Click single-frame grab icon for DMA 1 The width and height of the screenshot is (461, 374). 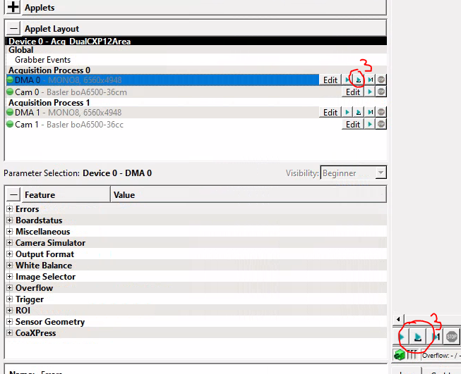[370, 112]
